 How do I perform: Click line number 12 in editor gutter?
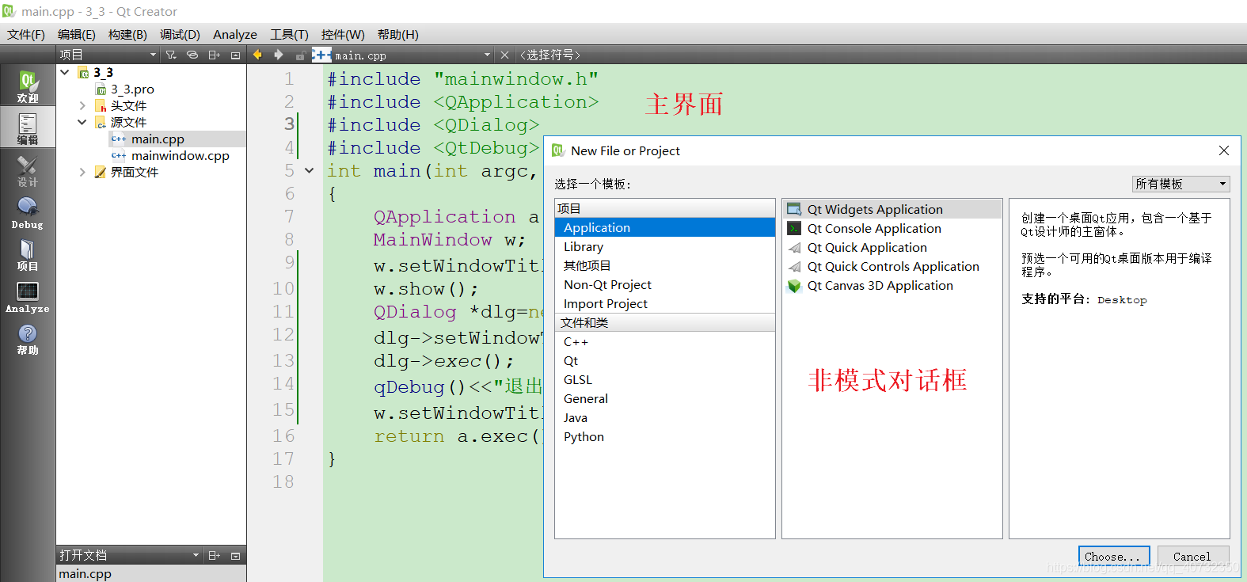click(283, 335)
